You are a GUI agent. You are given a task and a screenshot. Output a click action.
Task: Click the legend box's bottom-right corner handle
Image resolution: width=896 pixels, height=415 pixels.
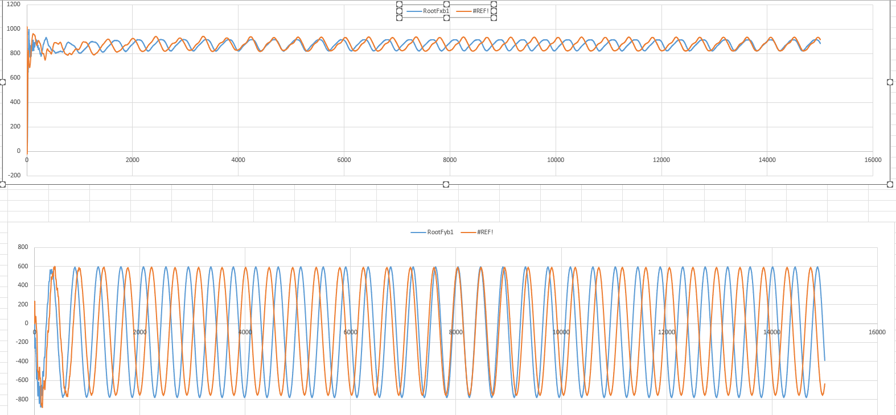coord(494,18)
